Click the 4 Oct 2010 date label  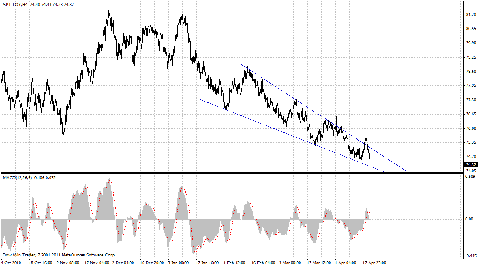(x=11, y=263)
